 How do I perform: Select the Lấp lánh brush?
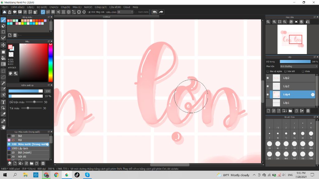[x=28, y=148]
